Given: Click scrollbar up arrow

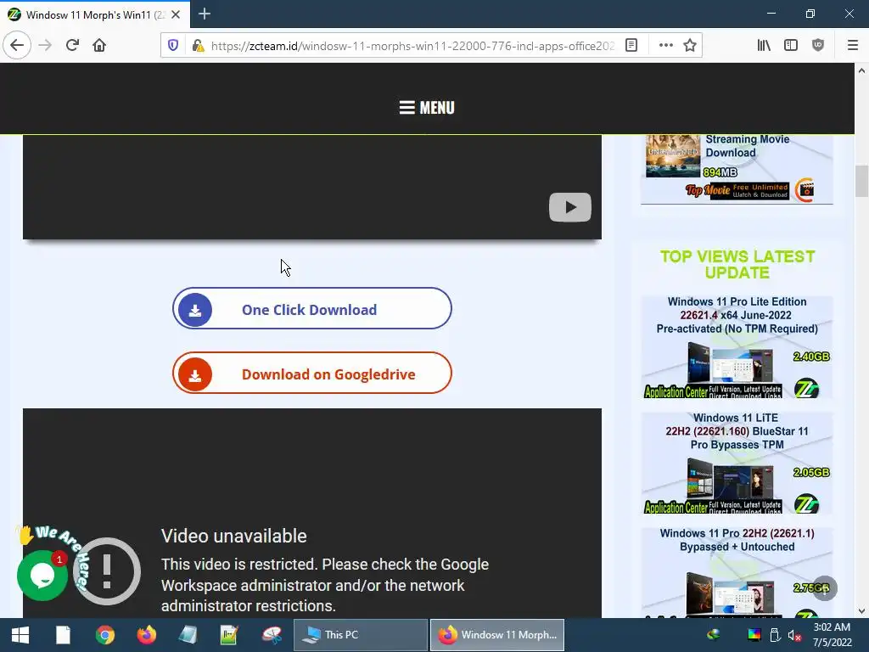Looking at the screenshot, I should pos(861,70).
